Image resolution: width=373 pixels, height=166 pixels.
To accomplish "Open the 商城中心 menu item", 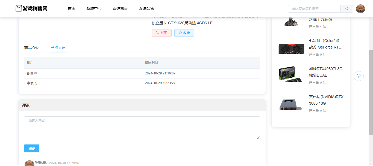I will (94, 8).
